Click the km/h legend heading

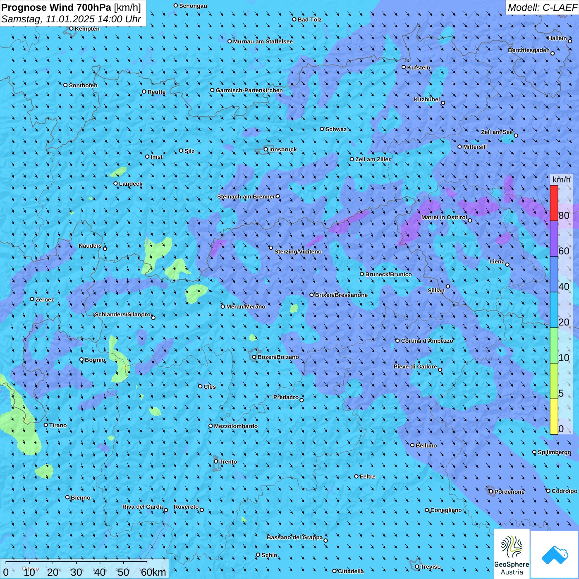tap(562, 179)
